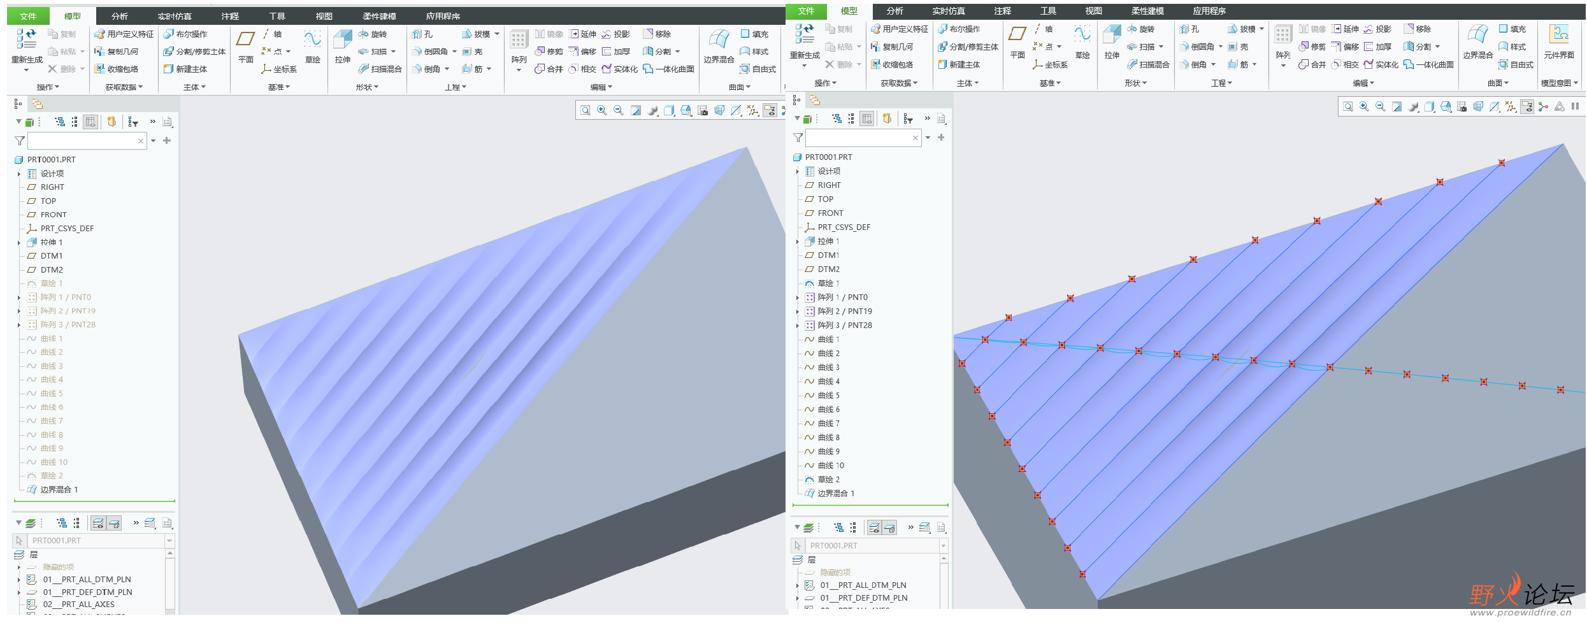Open 应用程序 tab in right window
This screenshot has width=1587, height=623.
coord(1209,11)
